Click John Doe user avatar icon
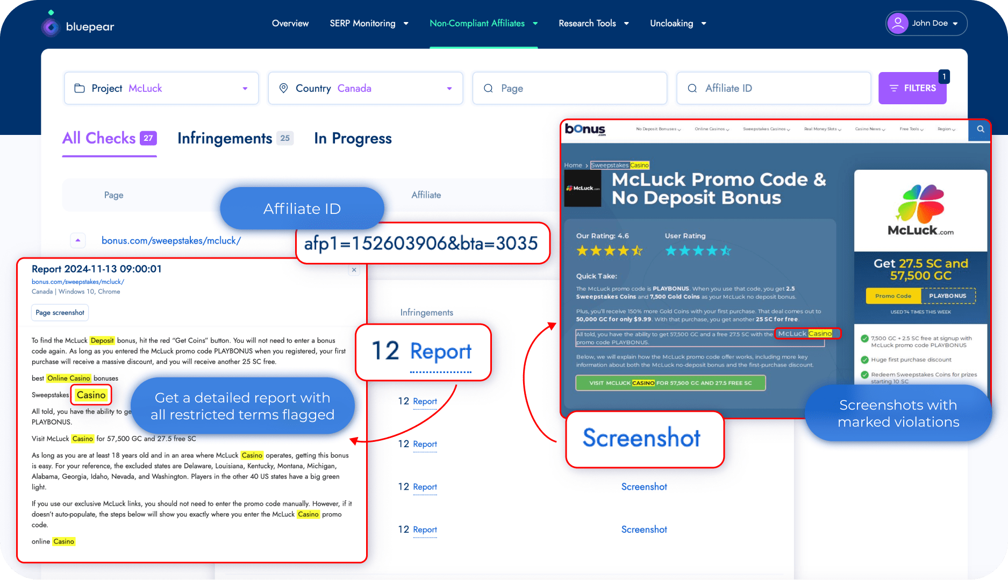The width and height of the screenshot is (1008, 580). (897, 23)
